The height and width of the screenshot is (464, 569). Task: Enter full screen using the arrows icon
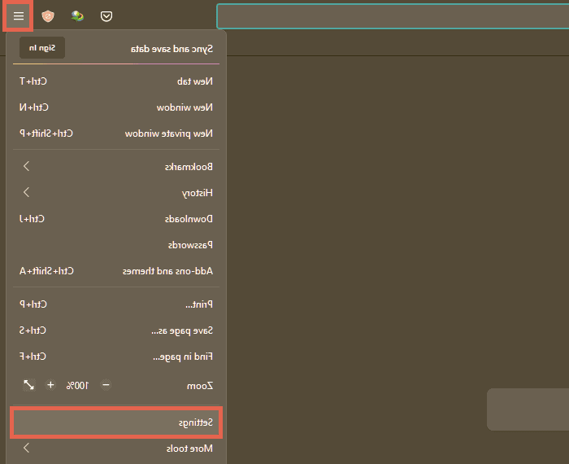[28, 384]
